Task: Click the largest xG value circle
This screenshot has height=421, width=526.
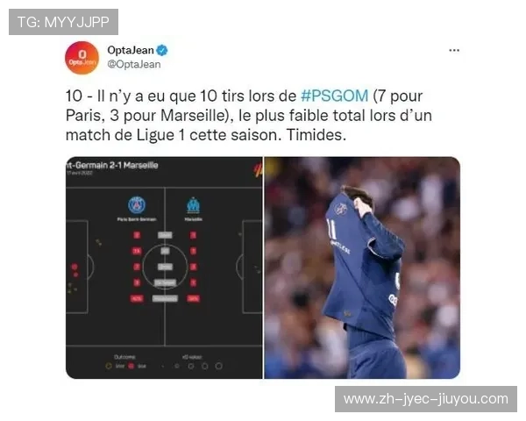Action: [218, 366]
